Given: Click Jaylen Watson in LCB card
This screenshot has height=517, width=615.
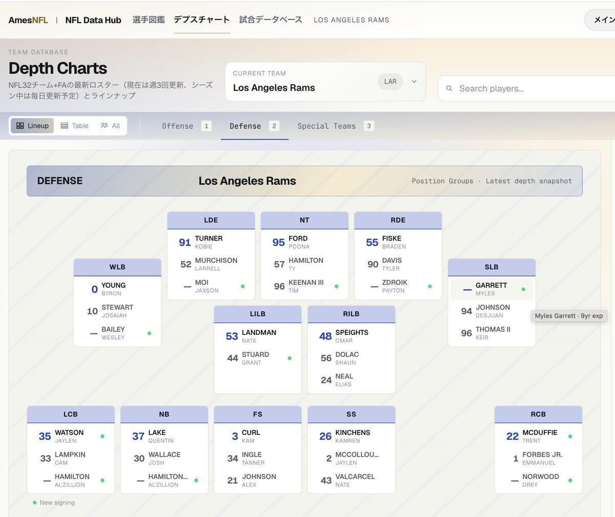Looking at the screenshot, I should pyautogui.click(x=71, y=436).
